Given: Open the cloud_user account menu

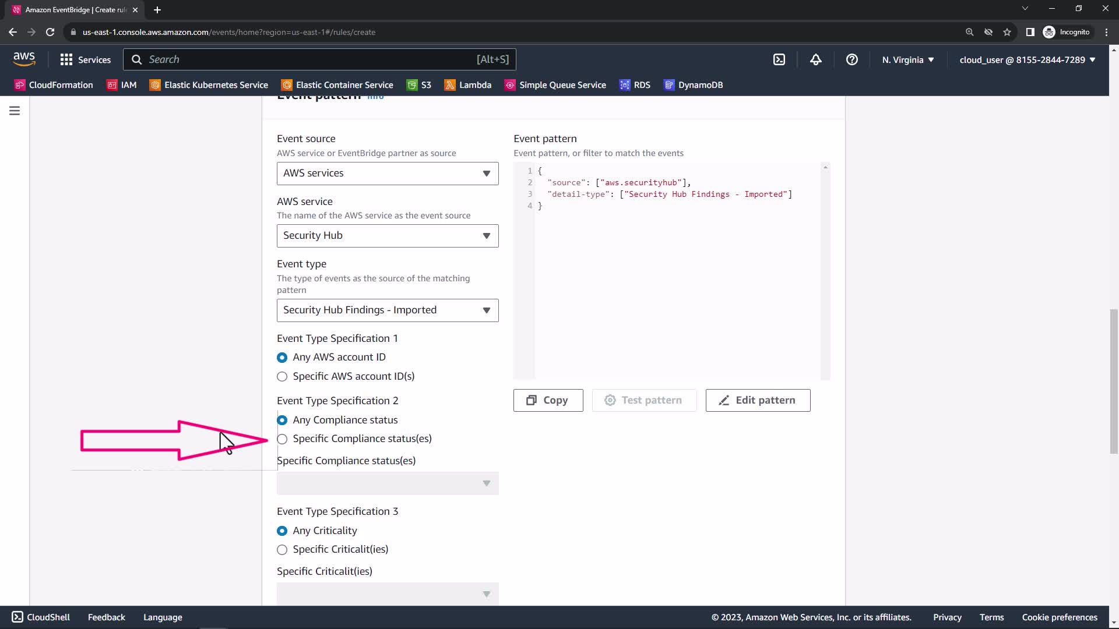Looking at the screenshot, I should 1027,59.
